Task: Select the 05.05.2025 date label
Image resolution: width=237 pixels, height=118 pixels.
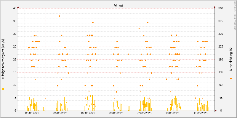Action: (32, 113)
